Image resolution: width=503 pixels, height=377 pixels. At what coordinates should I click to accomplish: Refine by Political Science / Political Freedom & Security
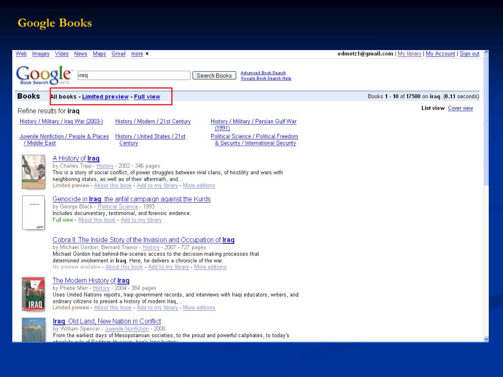[x=254, y=140]
